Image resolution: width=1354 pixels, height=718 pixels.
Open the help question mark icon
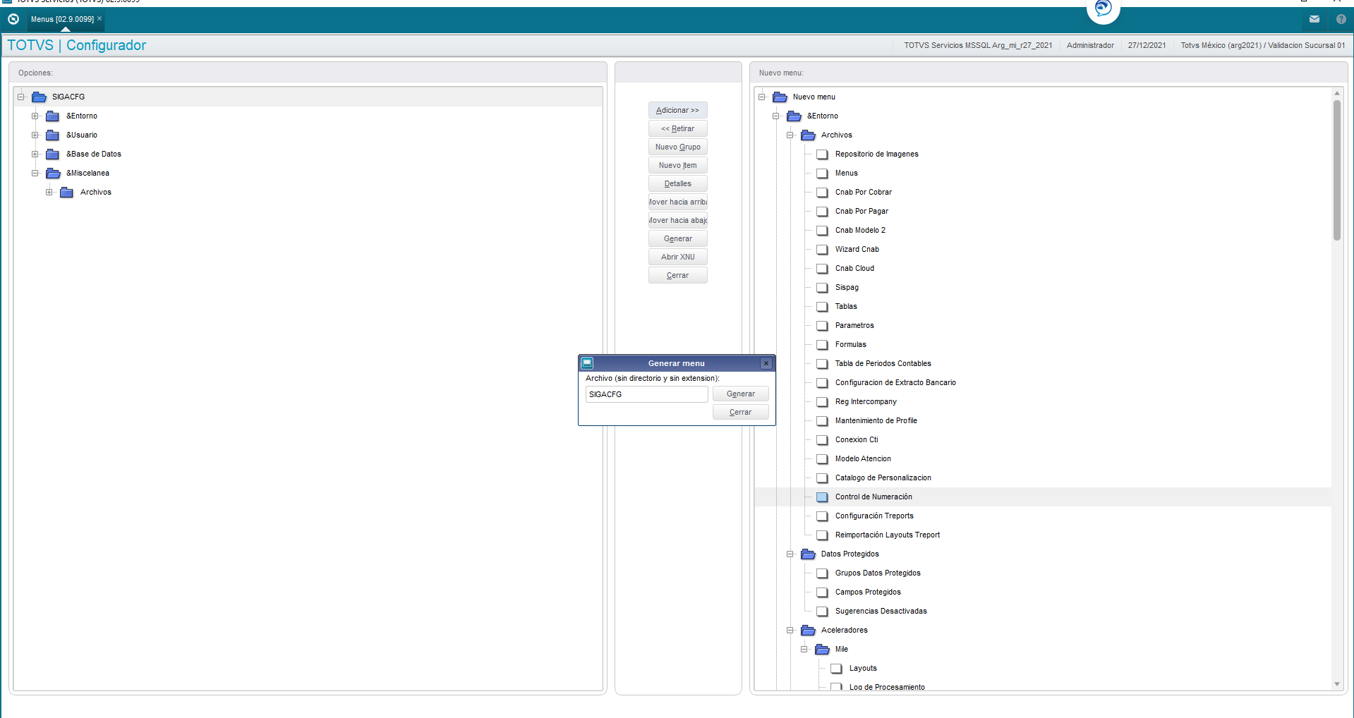[1341, 19]
